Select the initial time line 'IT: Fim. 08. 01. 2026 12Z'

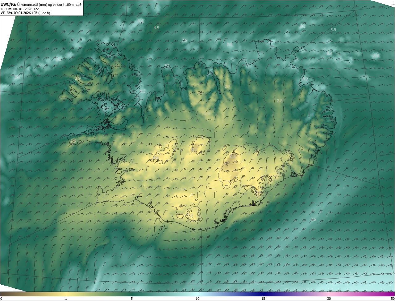pos(19,9)
